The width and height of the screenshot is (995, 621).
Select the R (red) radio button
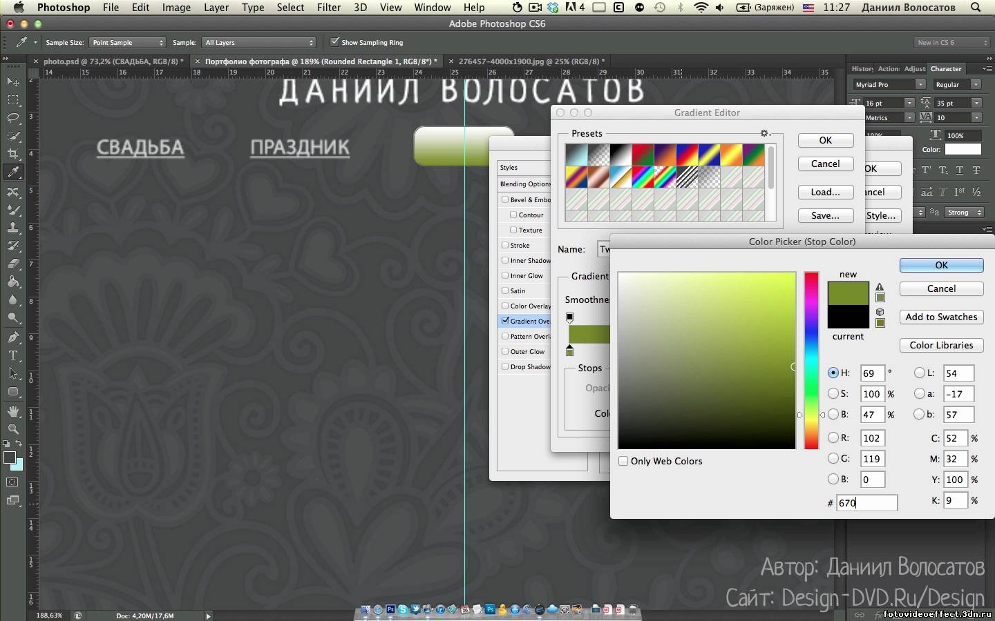(x=833, y=437)
